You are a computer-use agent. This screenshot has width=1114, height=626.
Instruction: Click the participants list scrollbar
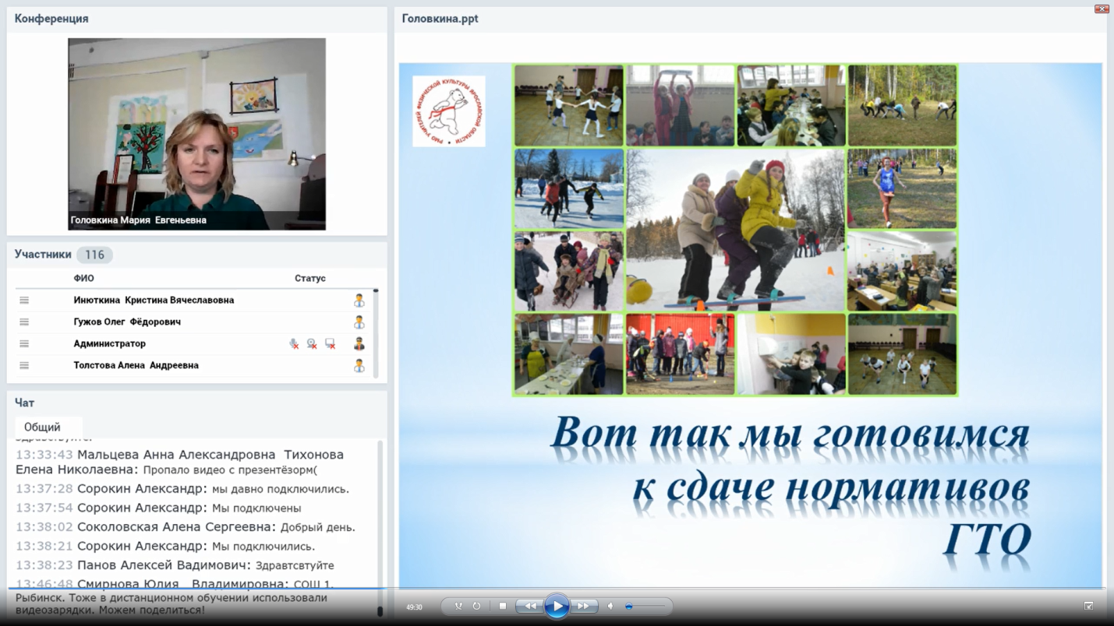376,333
